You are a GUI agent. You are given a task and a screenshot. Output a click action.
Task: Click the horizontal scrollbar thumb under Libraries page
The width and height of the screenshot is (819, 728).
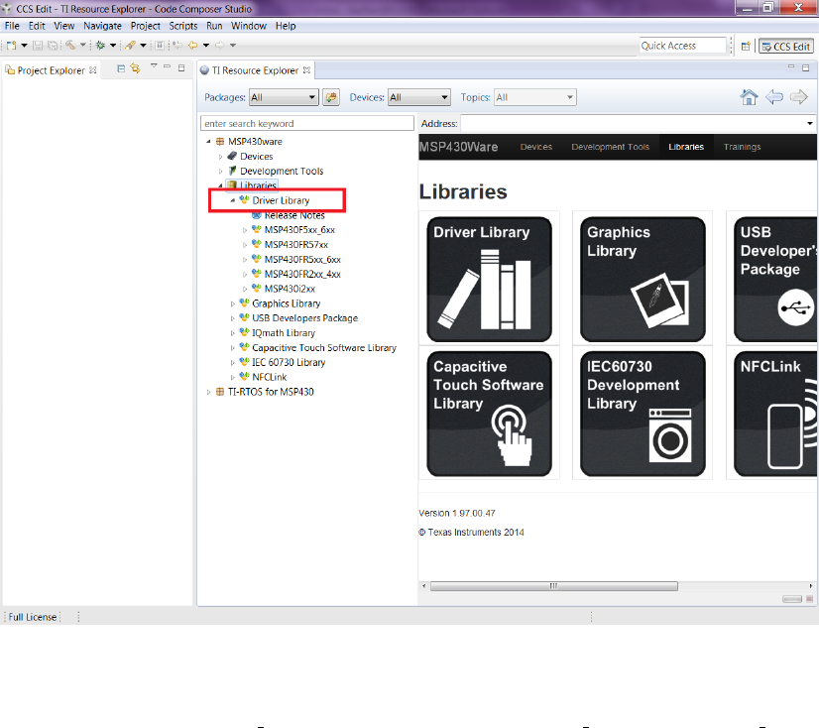(553, 586)
